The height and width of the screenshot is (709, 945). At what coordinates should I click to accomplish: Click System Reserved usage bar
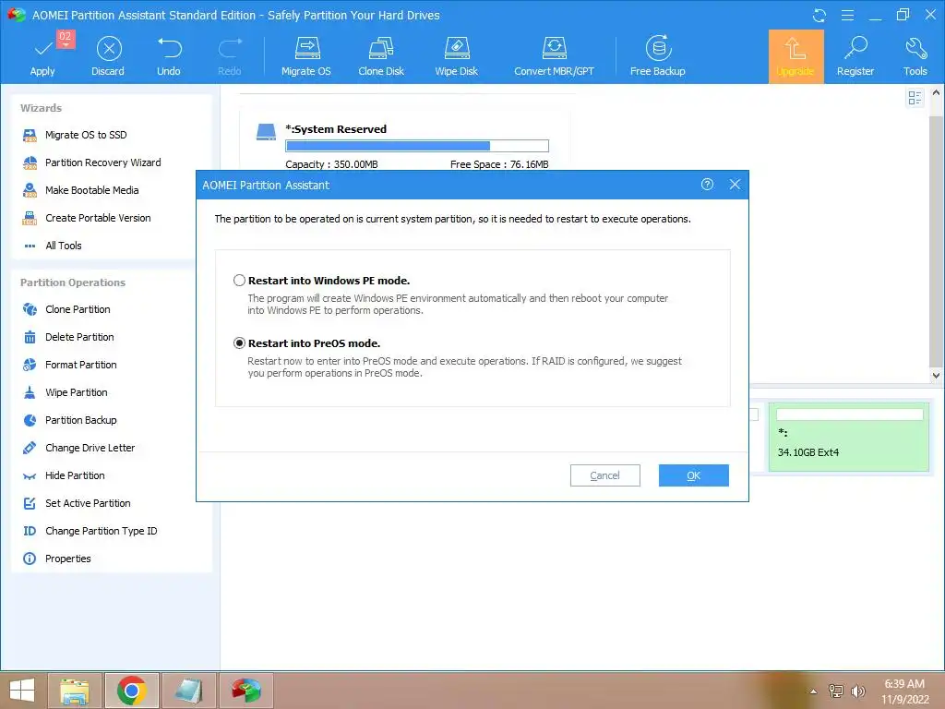(x=417, y=146)
